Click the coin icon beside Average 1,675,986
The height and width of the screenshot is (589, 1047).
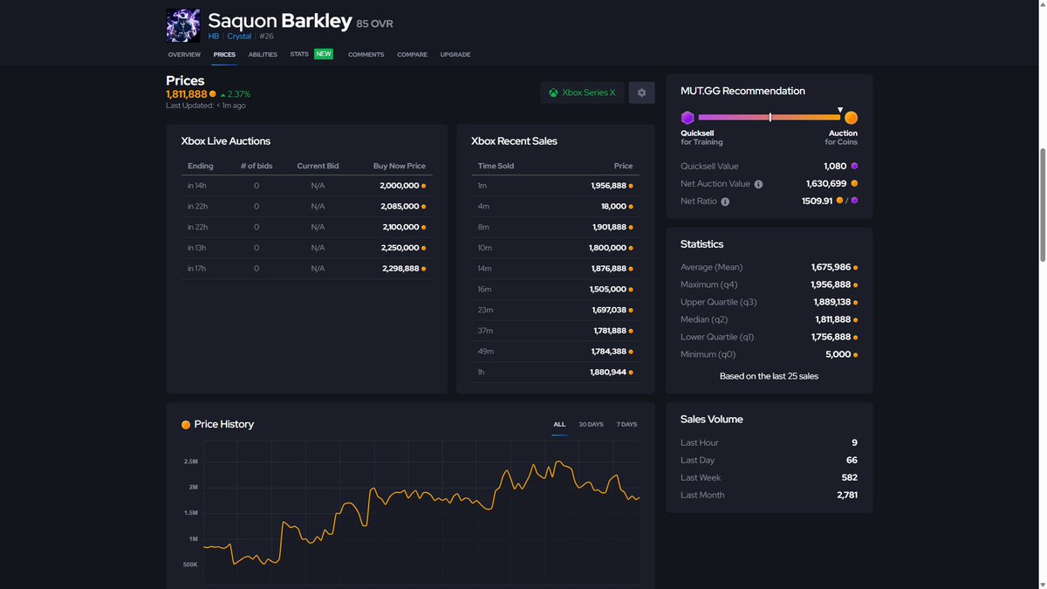855,267
